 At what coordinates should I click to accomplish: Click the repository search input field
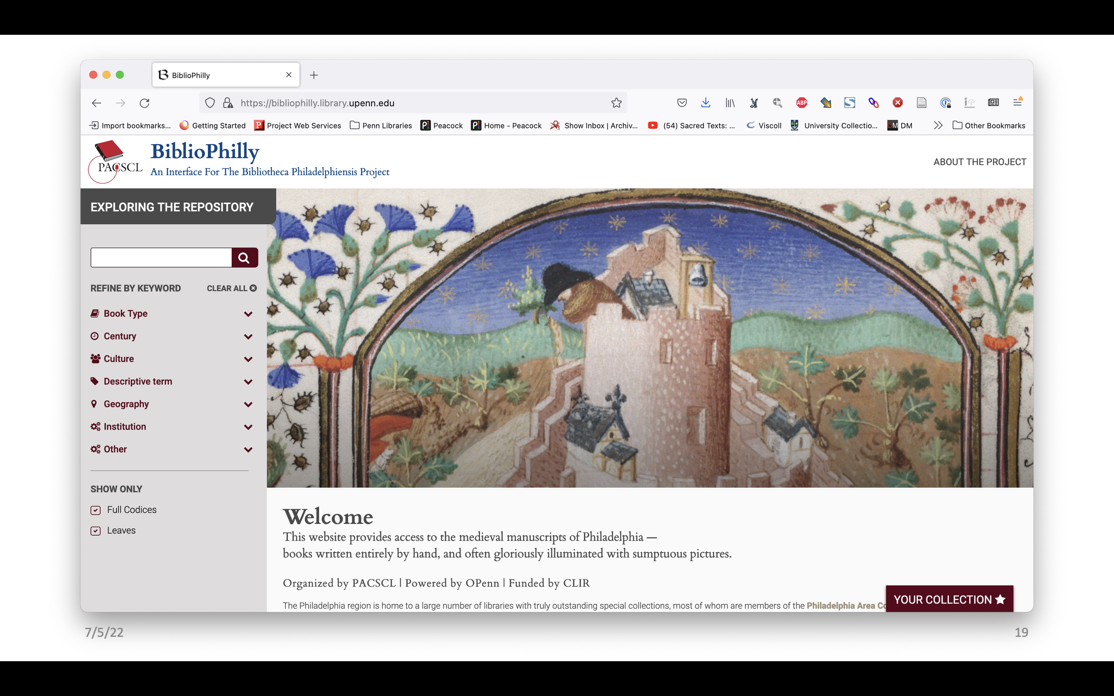click(x=161, y=258)
